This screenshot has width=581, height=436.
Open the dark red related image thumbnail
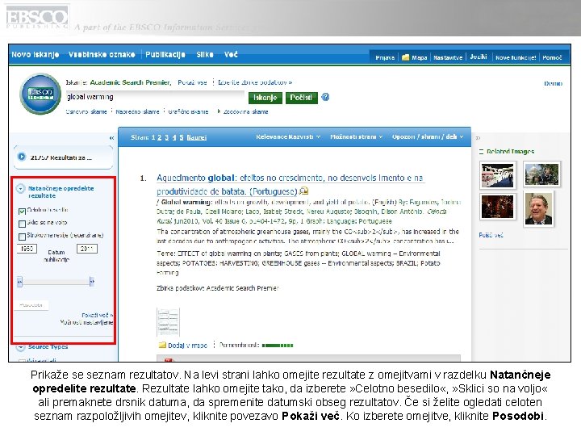click(x=497, y=207)
